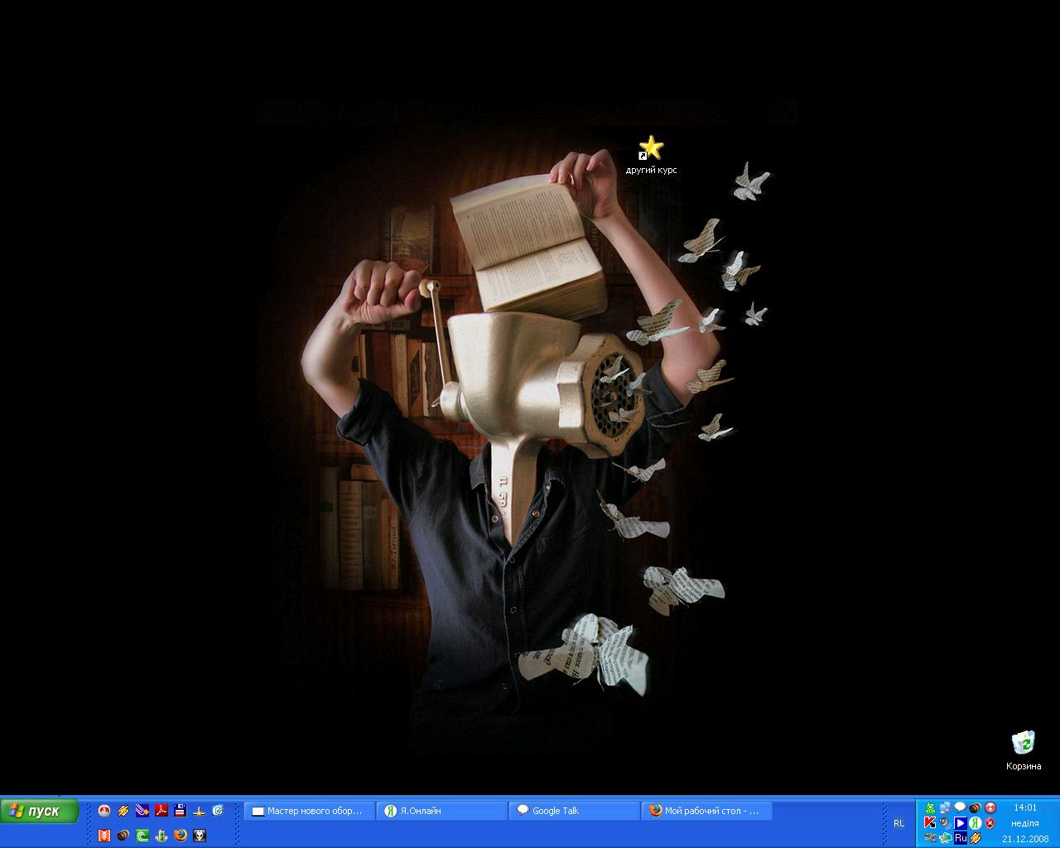Launch the green BitTorrent-style Quick Launch icon

tap(142, 836)
